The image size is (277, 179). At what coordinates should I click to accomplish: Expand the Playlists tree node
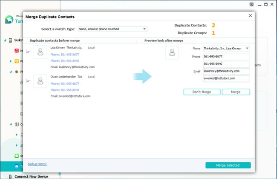tap(11, 61)
